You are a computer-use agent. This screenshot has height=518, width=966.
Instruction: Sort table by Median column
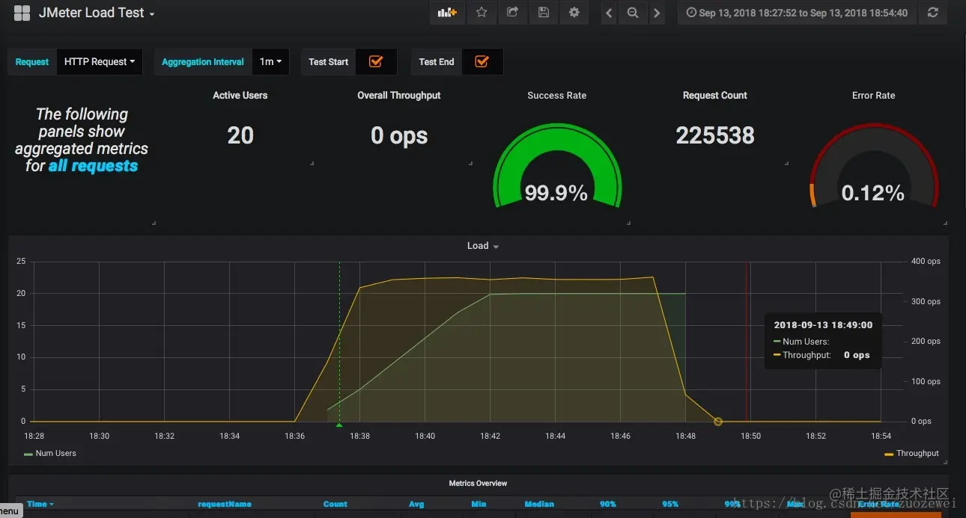pyautogui.click(x=539, y=504)
